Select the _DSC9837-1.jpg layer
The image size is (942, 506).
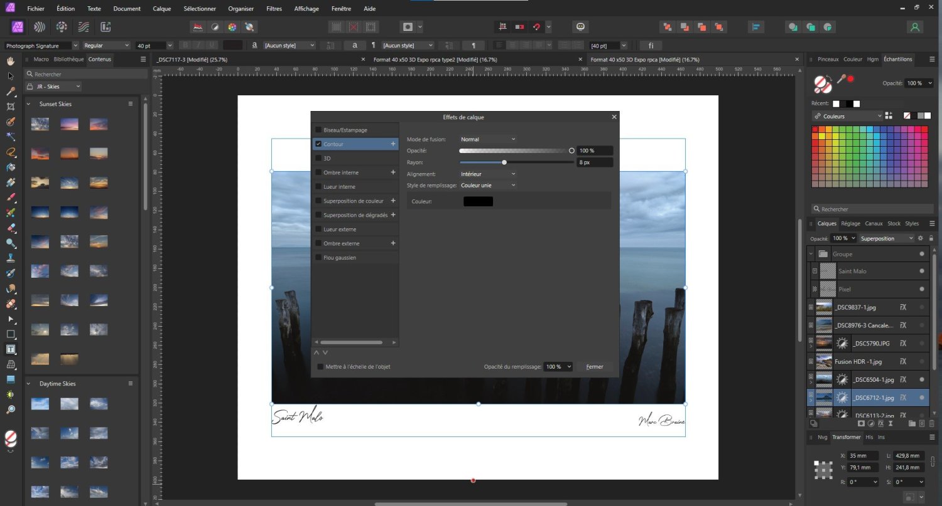(855, 307)
